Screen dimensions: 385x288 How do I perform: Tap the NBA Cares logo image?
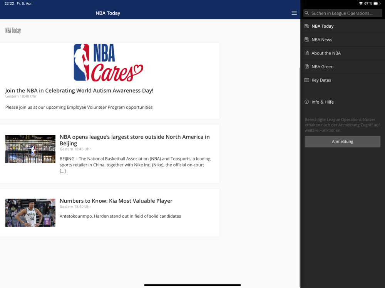tap(108, 63)
